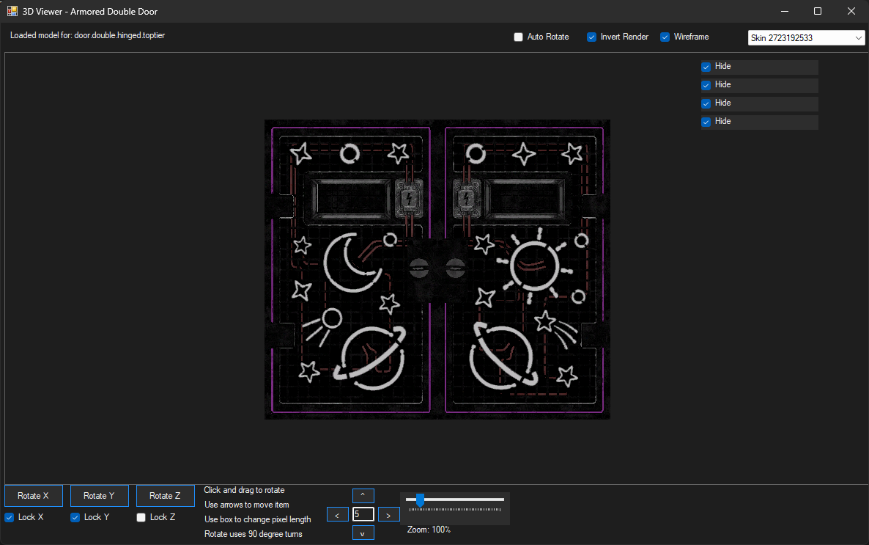The height and width of the screenshot is (545, 869).
Task: Click the 'Use box to change pixel length' hint
Action: click(x=258, y=519)
